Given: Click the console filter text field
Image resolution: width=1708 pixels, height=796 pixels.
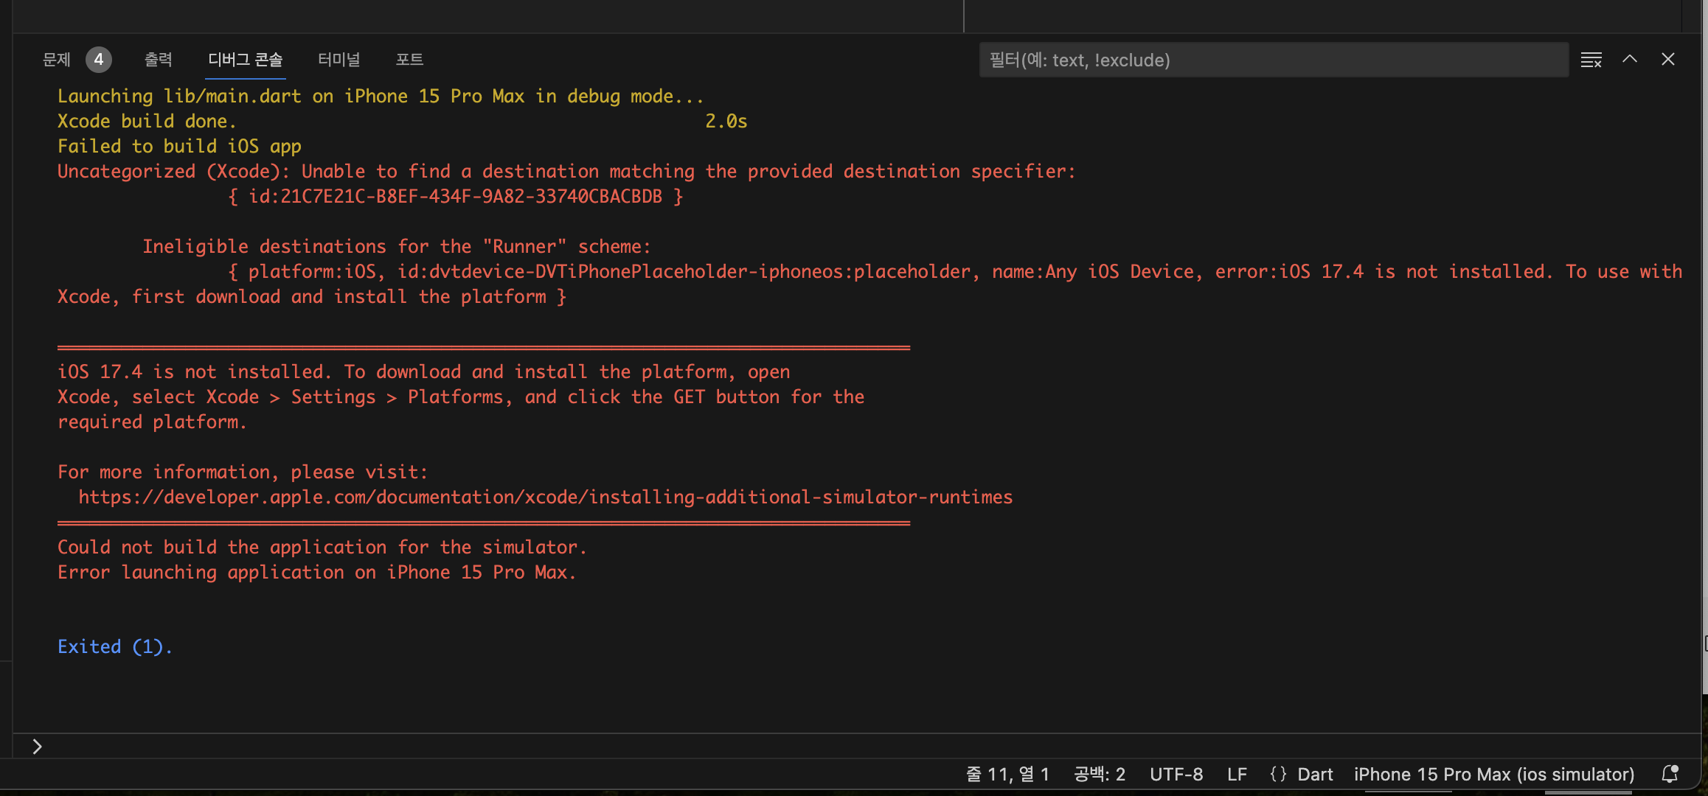Looking at the screenshot, I should [1273, 60].
